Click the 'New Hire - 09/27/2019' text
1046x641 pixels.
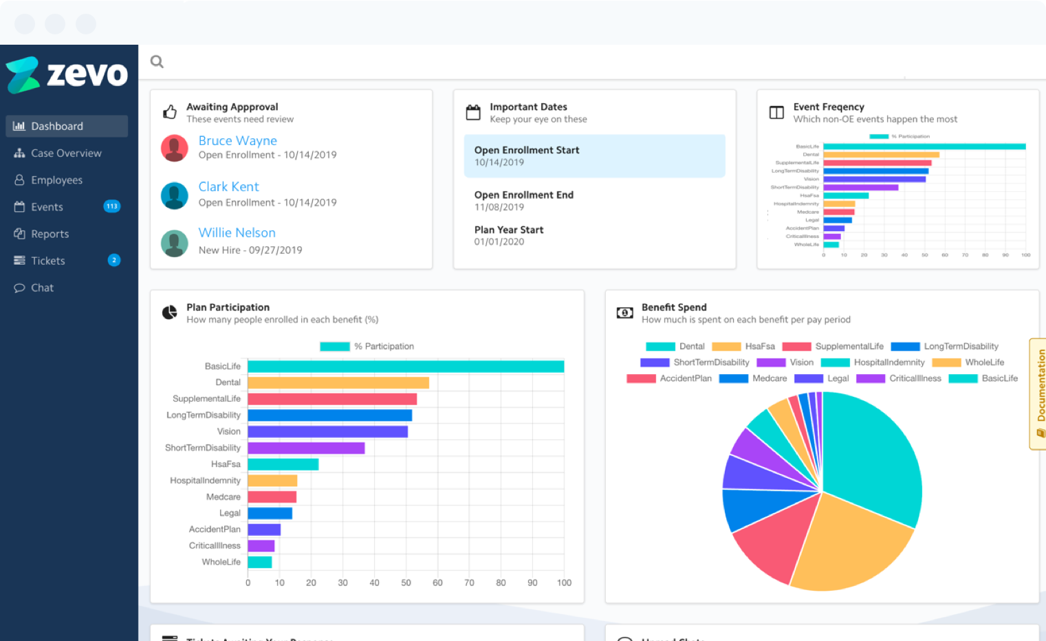(x=250, y=250)
